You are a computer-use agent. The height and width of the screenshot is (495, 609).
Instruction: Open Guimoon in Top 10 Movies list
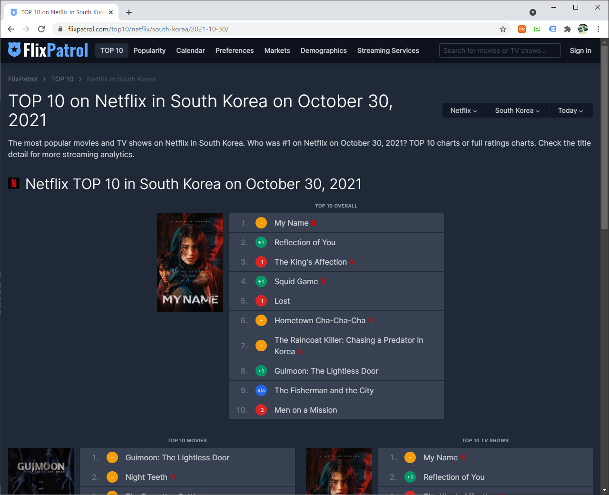[177, 457]
